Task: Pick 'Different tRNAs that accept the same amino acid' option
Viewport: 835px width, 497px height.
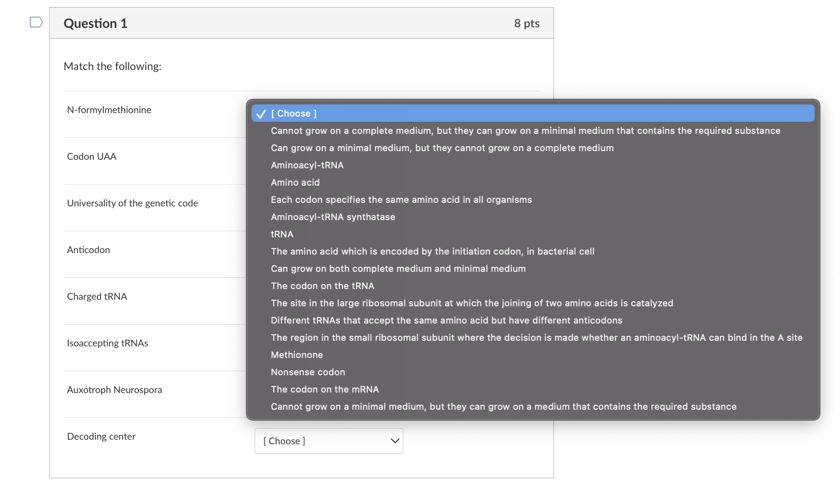Action: (533, 321)
